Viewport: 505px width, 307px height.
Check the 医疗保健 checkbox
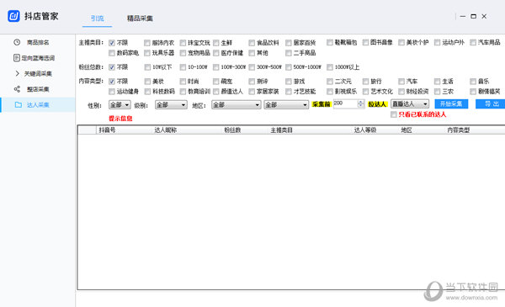point(216,53)
